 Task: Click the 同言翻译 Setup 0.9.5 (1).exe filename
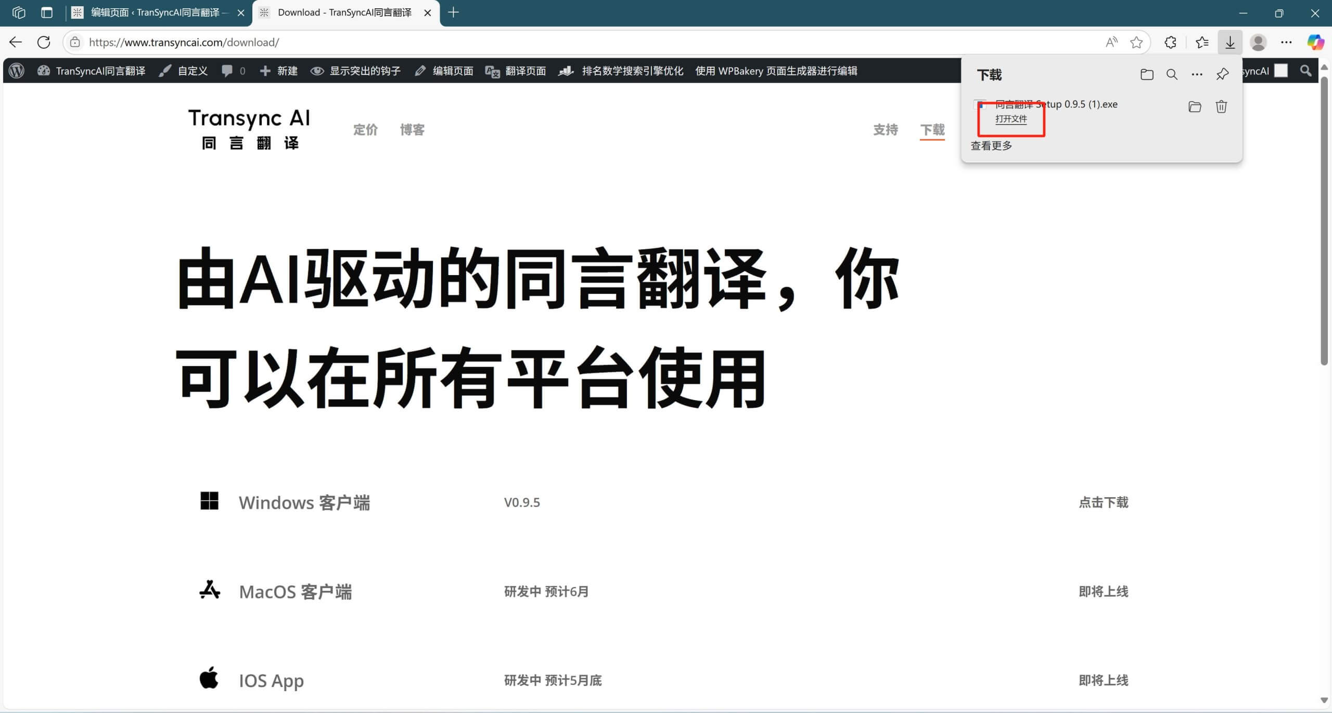(1056, 104)
